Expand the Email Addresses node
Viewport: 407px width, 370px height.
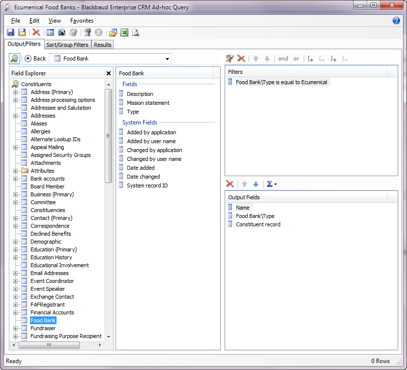(16, 274)
